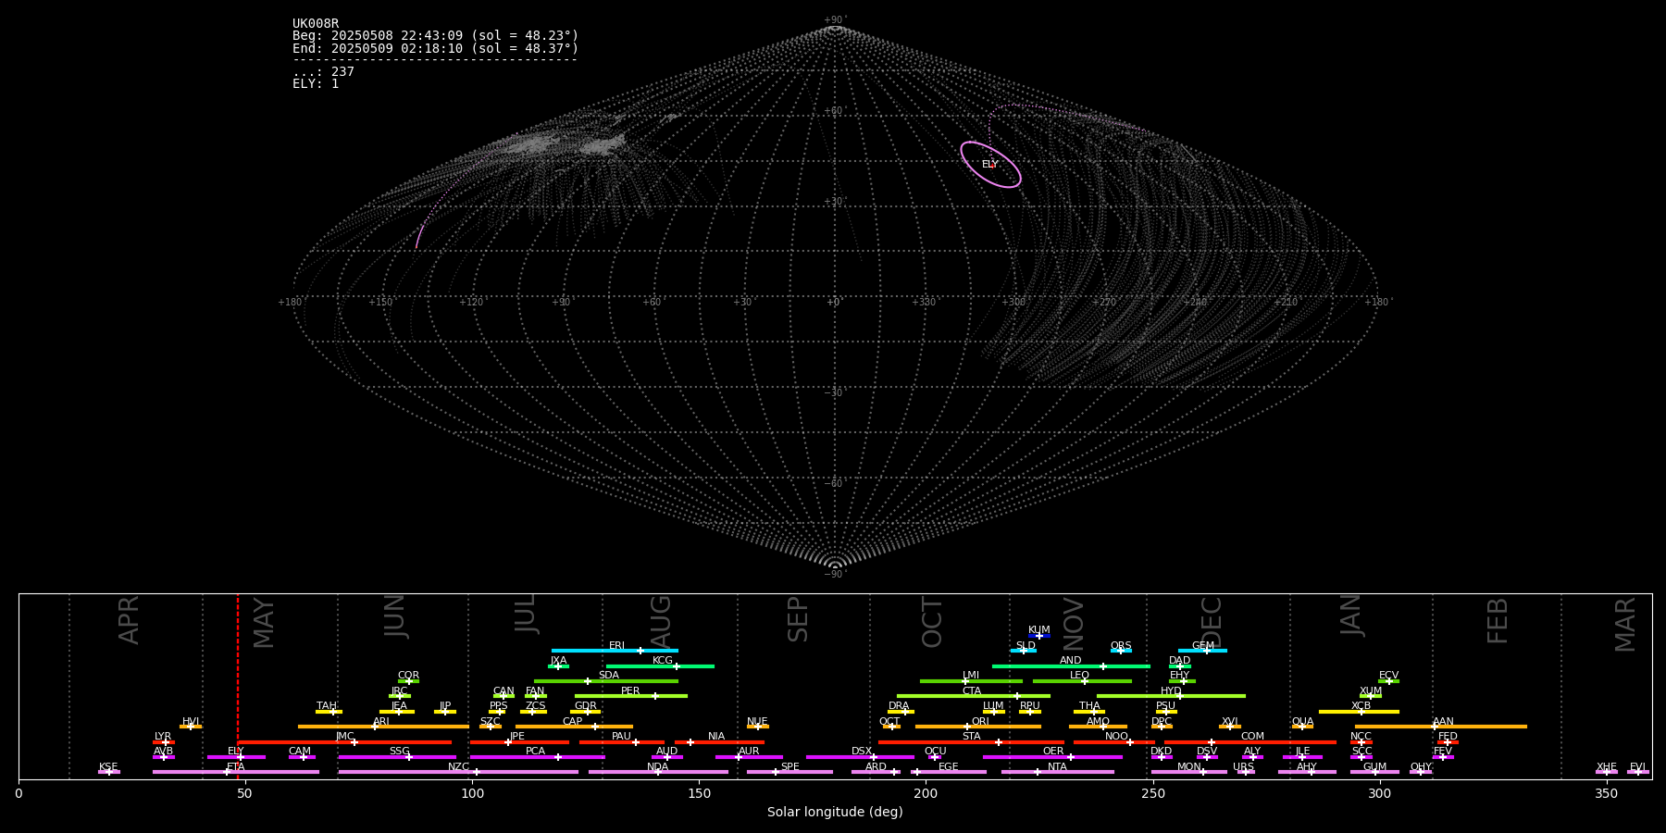Click the CAP shower label
The height and width of the screenshot is (833, 1666).
[x=573, y=722]
